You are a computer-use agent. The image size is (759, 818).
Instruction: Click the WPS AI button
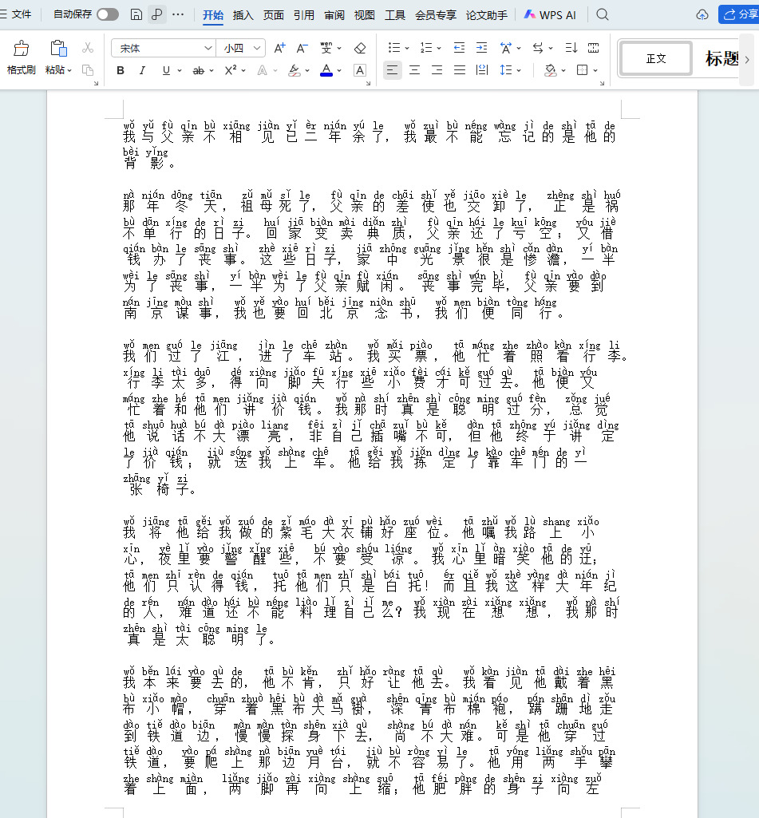550,15
